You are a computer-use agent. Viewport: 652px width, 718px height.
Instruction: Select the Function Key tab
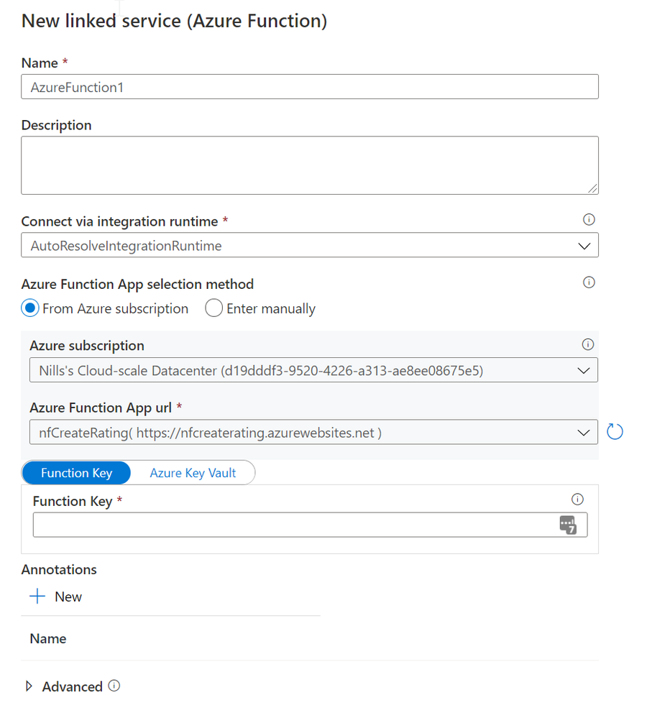coord(75,472)
